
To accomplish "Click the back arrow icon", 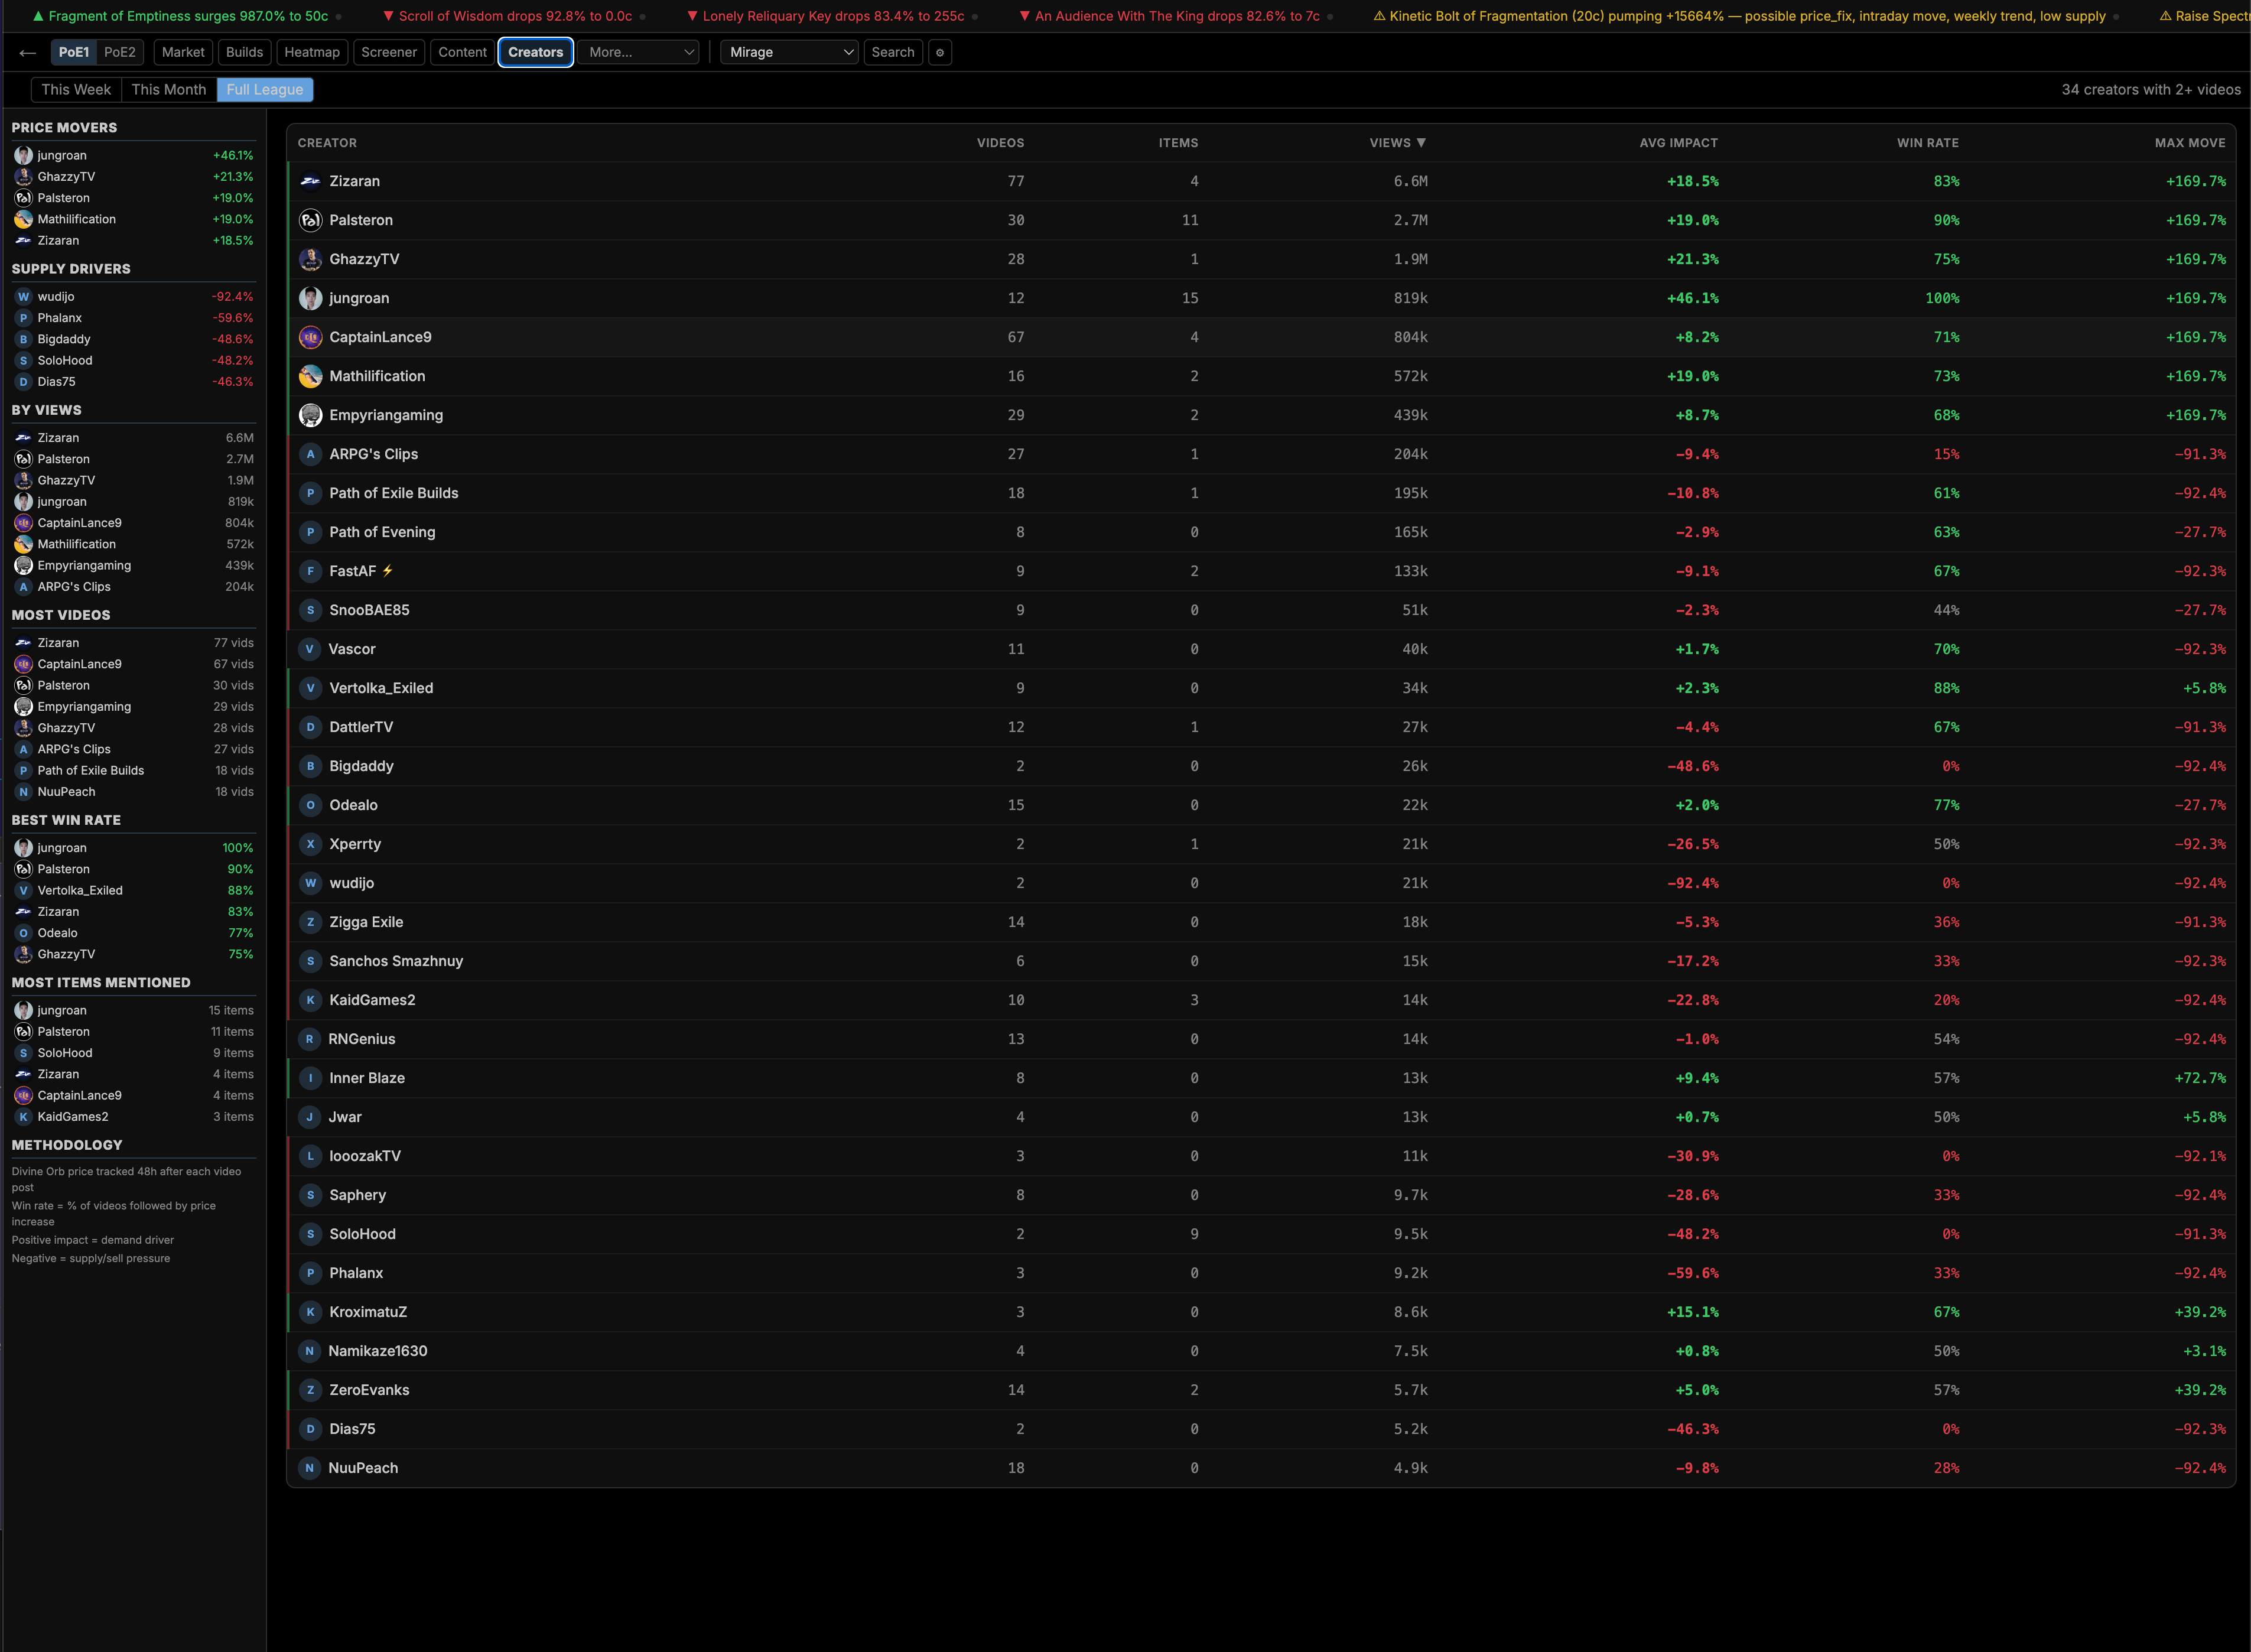I will pyautogui.click(x=27, y=53).
